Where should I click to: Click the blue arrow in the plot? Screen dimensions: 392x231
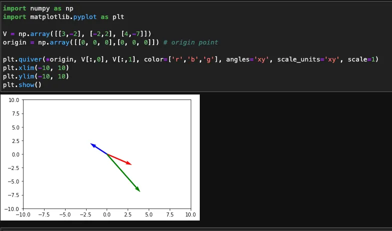tap(98, 149)
